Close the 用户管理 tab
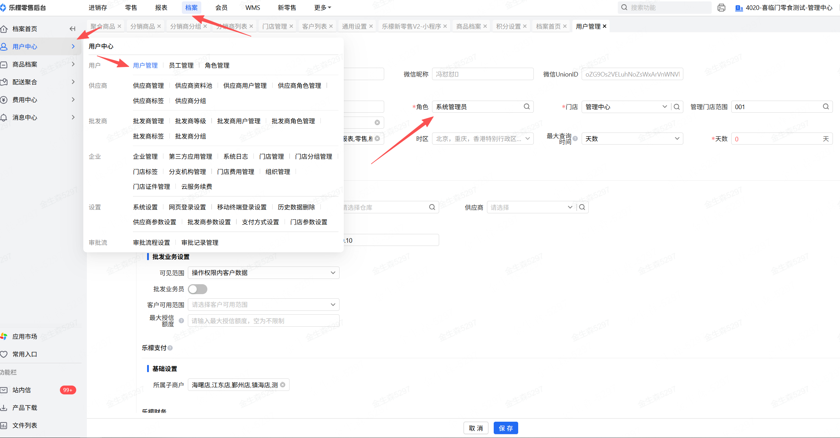 [x=605, y=26]
